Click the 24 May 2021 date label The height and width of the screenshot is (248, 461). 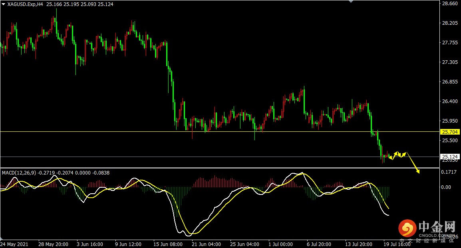coord(14,244)
